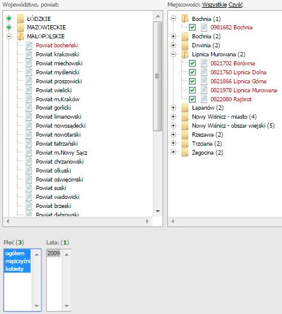Collapse the Lipnica Murowana (2) node
Image resolution: width=282 pixels, height=314 pixels.
[173, 55]
